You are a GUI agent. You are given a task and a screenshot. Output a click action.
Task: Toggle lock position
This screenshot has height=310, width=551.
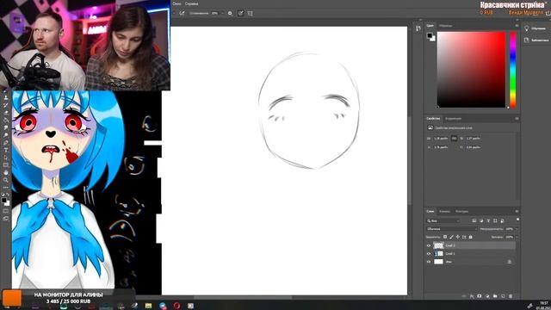pyautogui.click(x=458, y=237)
